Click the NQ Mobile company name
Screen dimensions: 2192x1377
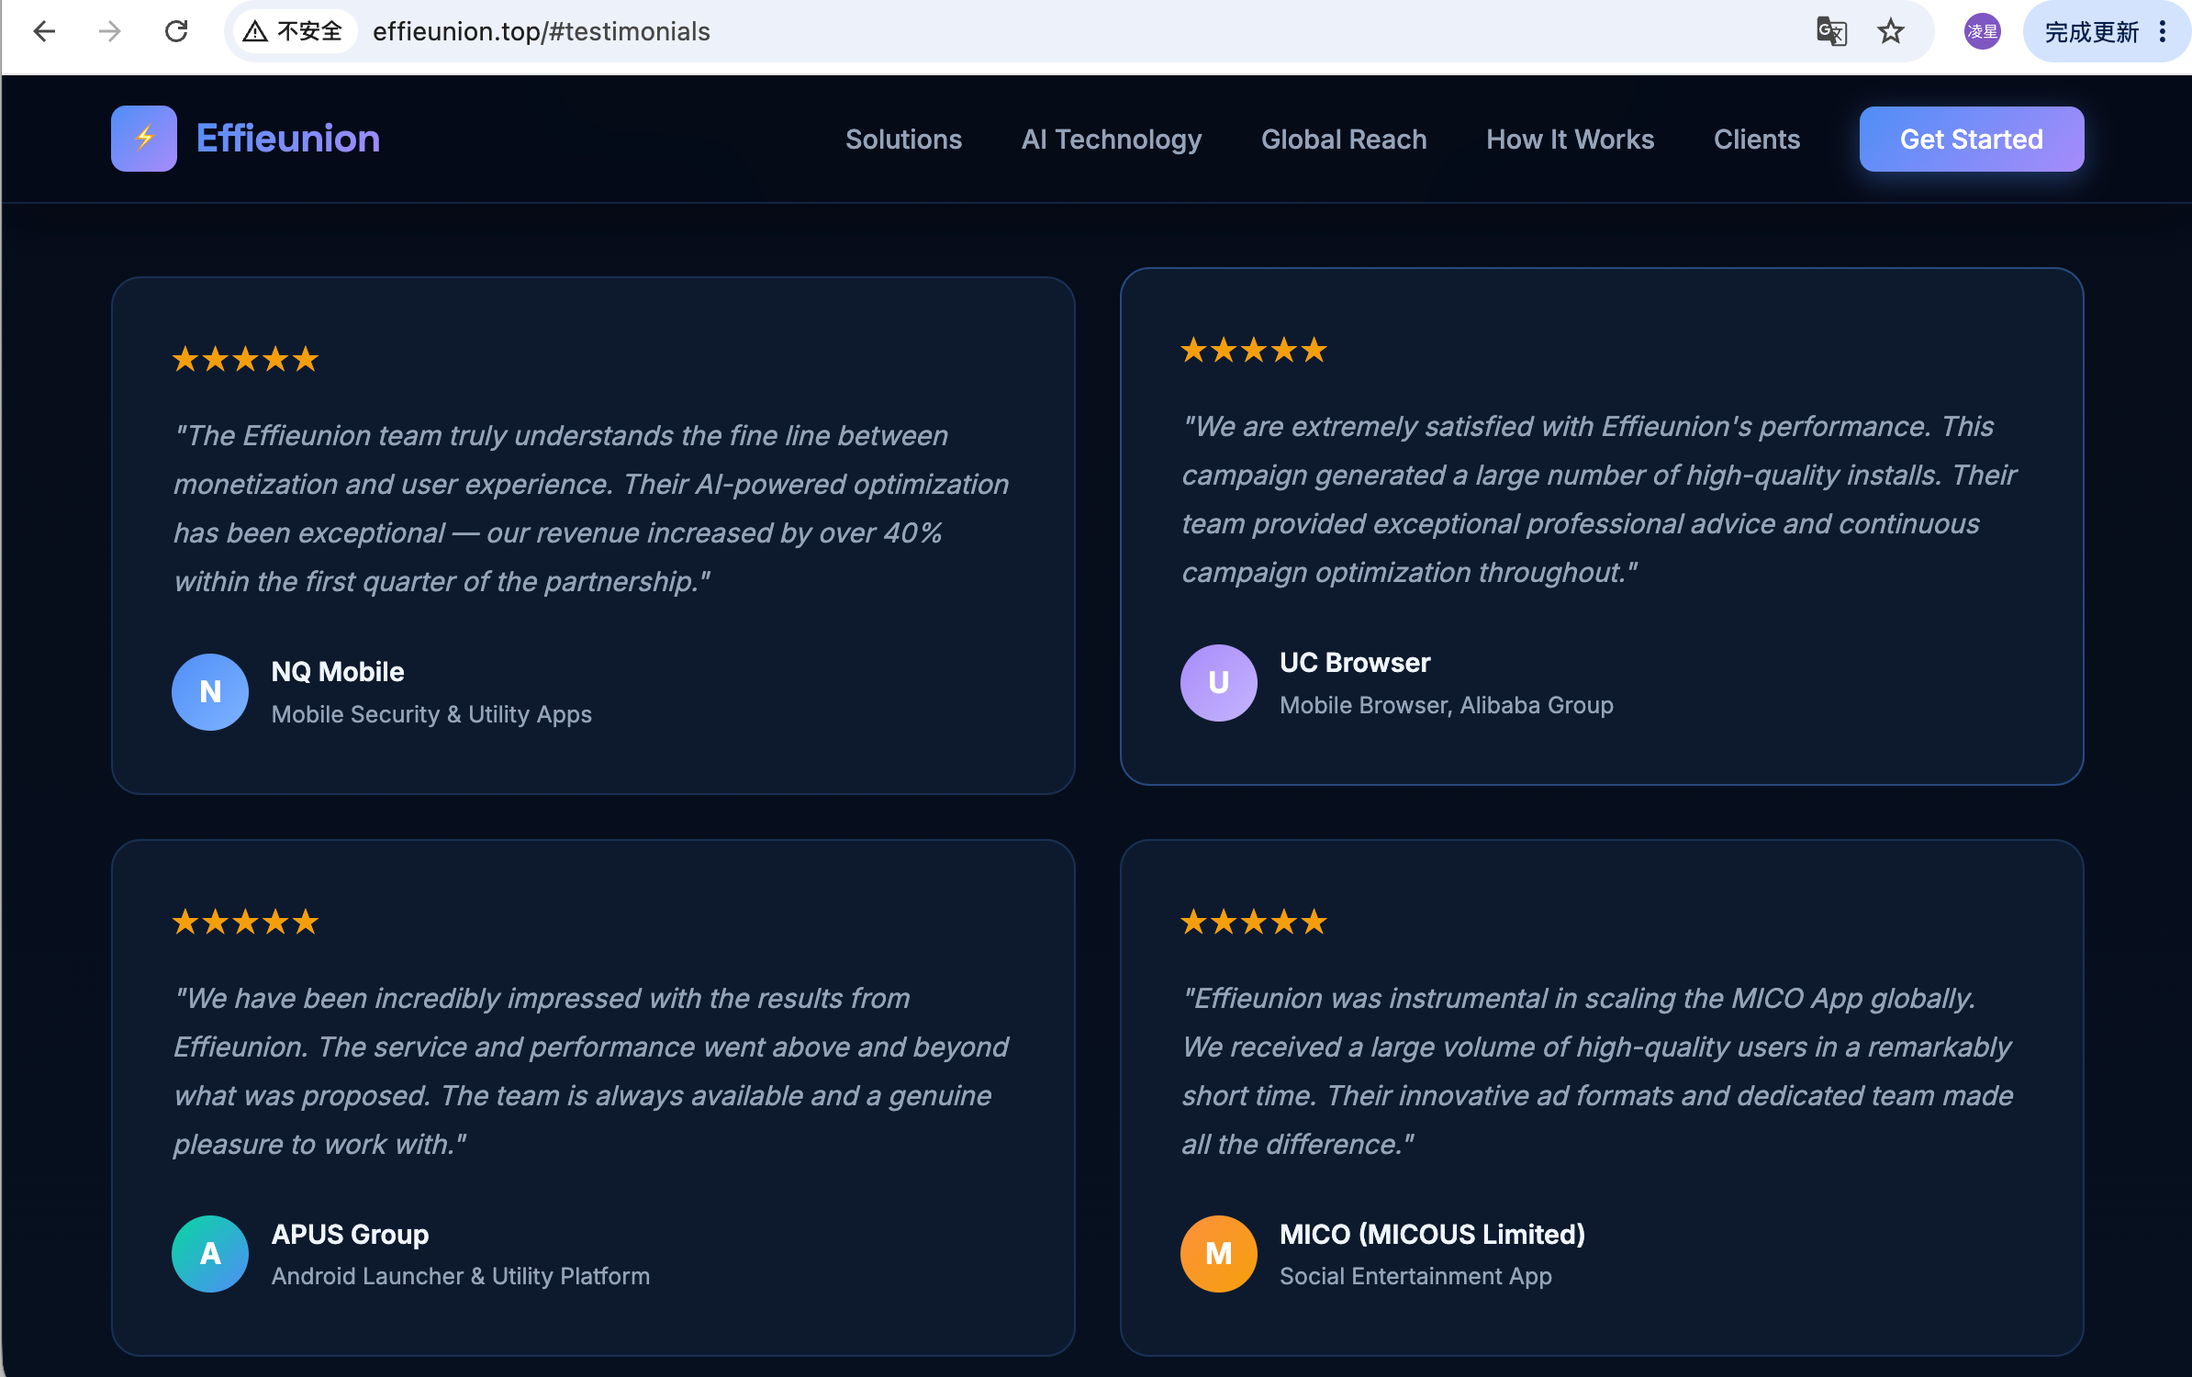coord(338,672)
